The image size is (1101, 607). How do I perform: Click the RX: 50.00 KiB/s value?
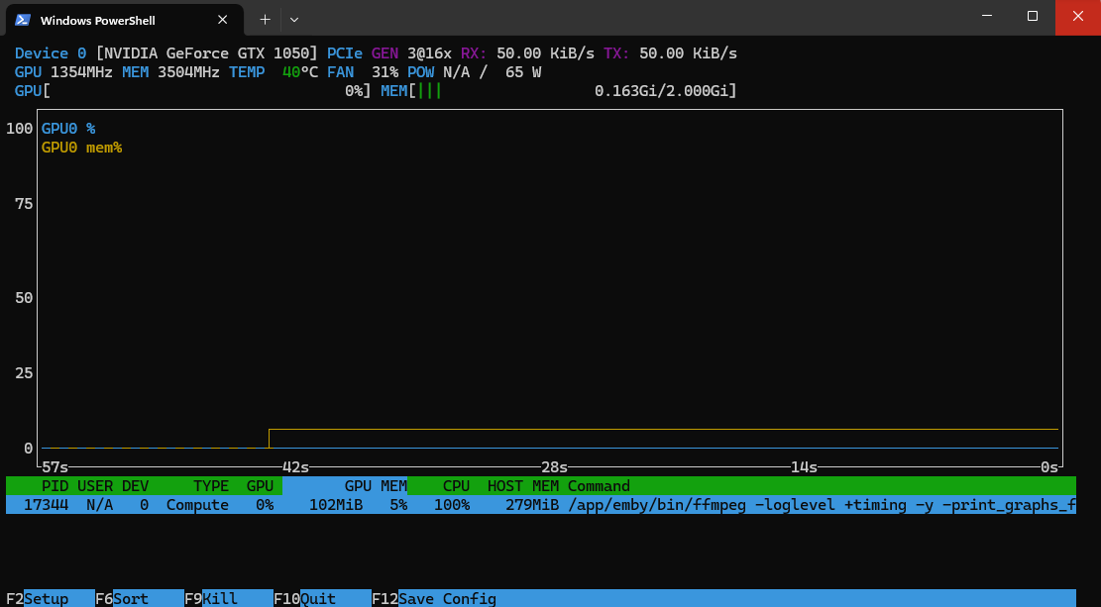click(x=527, y=53)
